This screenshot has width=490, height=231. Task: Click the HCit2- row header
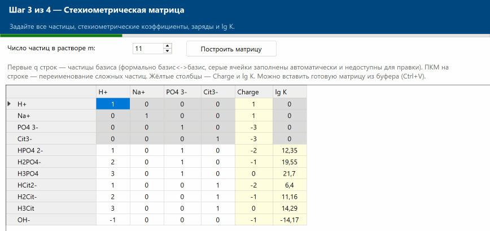click(x=51, y=185)
